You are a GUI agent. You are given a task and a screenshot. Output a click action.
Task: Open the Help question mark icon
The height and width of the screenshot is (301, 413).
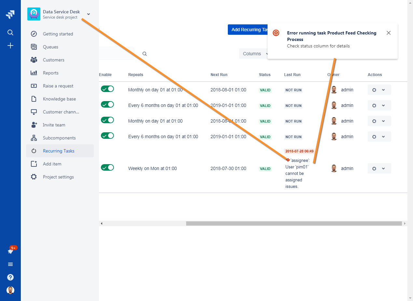coord(10,277)
